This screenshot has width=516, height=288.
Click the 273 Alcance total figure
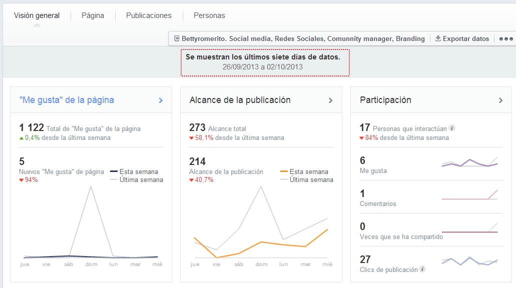(x=197, y=127)
